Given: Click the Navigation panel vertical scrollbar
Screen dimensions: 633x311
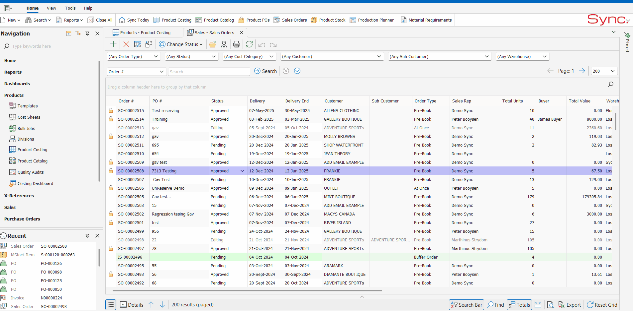Looking at the screenshot, I should tap(99, 121).
